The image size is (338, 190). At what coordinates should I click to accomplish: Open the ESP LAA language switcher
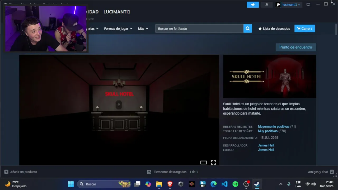(298, 184)
